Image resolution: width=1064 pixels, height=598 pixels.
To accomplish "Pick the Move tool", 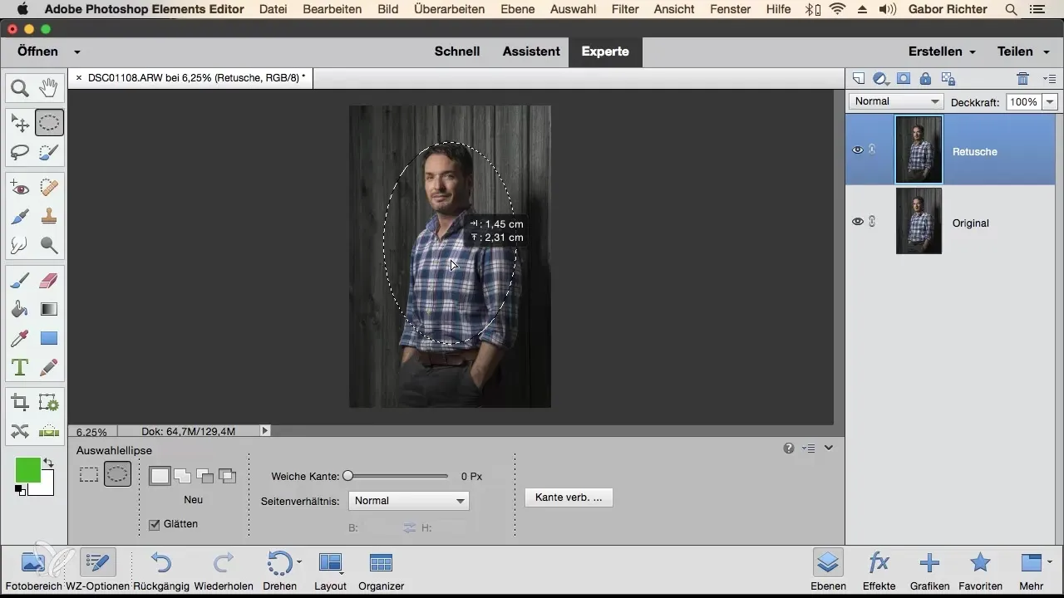I will [x=20, y=124].
